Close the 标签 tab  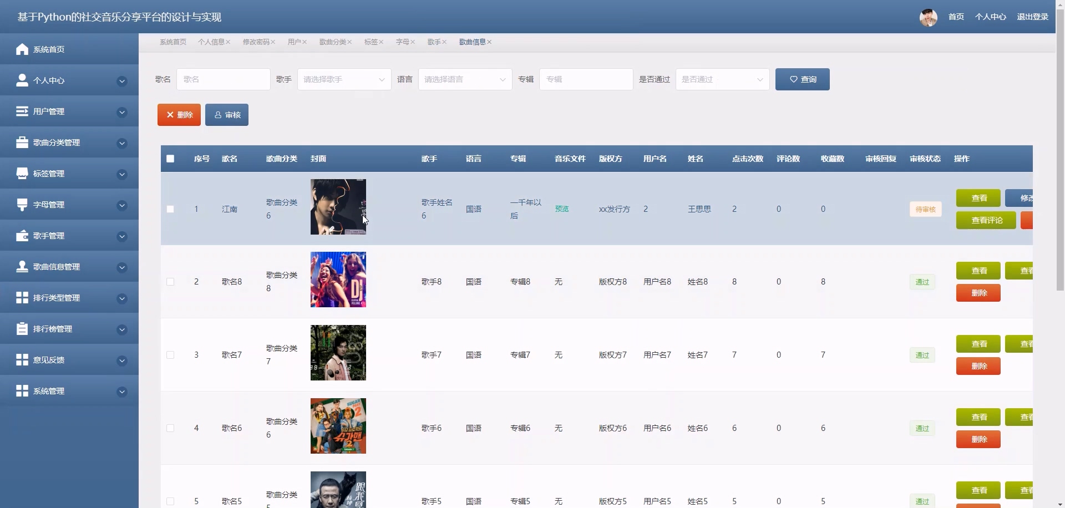click(x=381, y=42)
